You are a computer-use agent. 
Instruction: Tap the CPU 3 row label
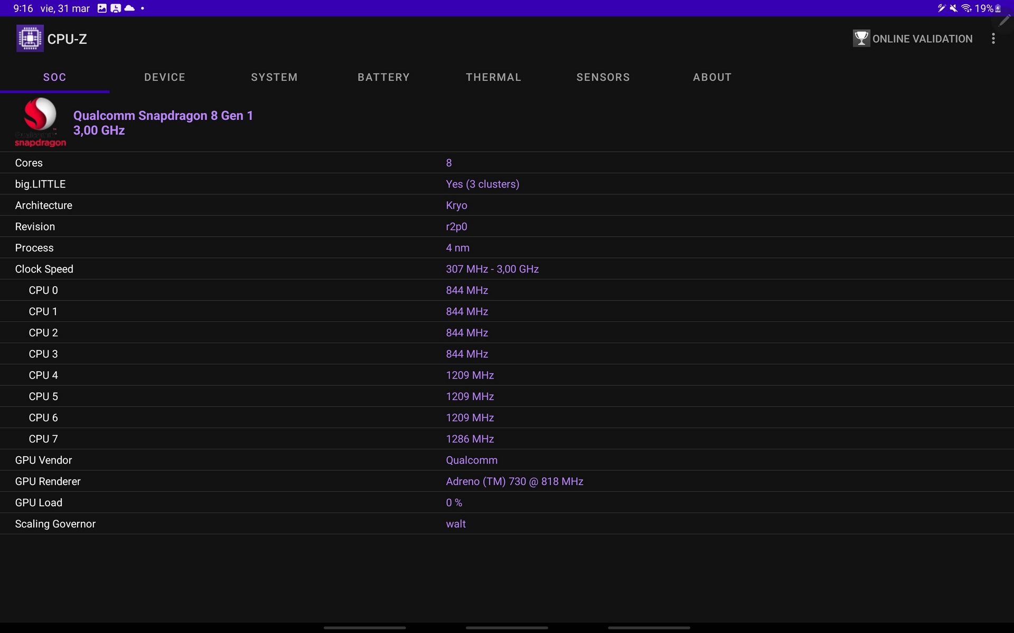(x=43, y=354)
